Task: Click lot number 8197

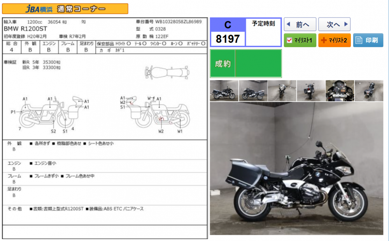Action: [228, 39]
